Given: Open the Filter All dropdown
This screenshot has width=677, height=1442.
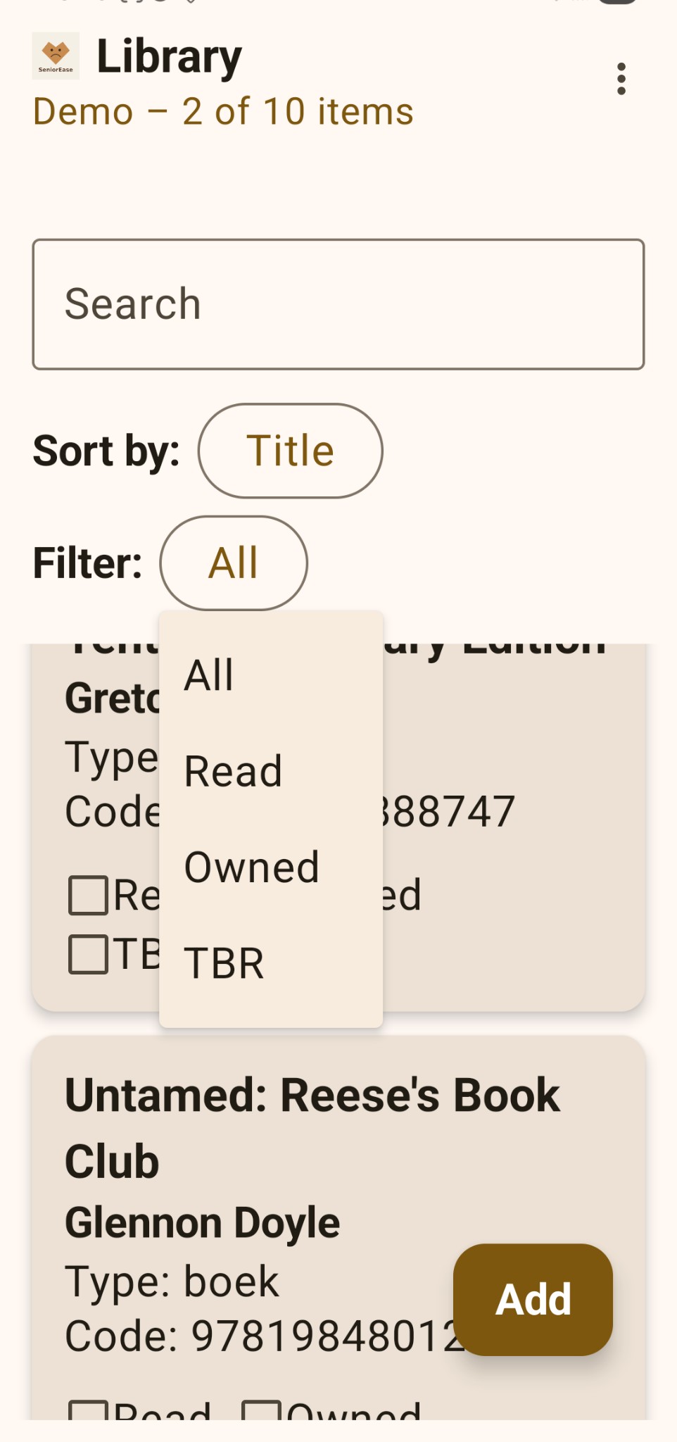Looking at the screenshot, I should tap(233, 563).
